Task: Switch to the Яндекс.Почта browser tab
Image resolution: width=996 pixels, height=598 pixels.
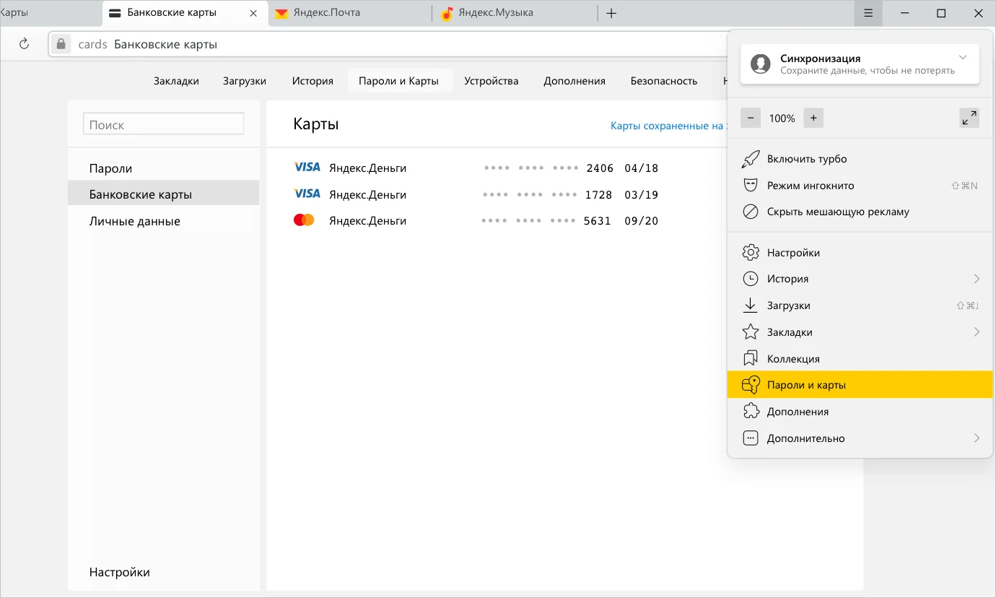Action: (350, 13)
